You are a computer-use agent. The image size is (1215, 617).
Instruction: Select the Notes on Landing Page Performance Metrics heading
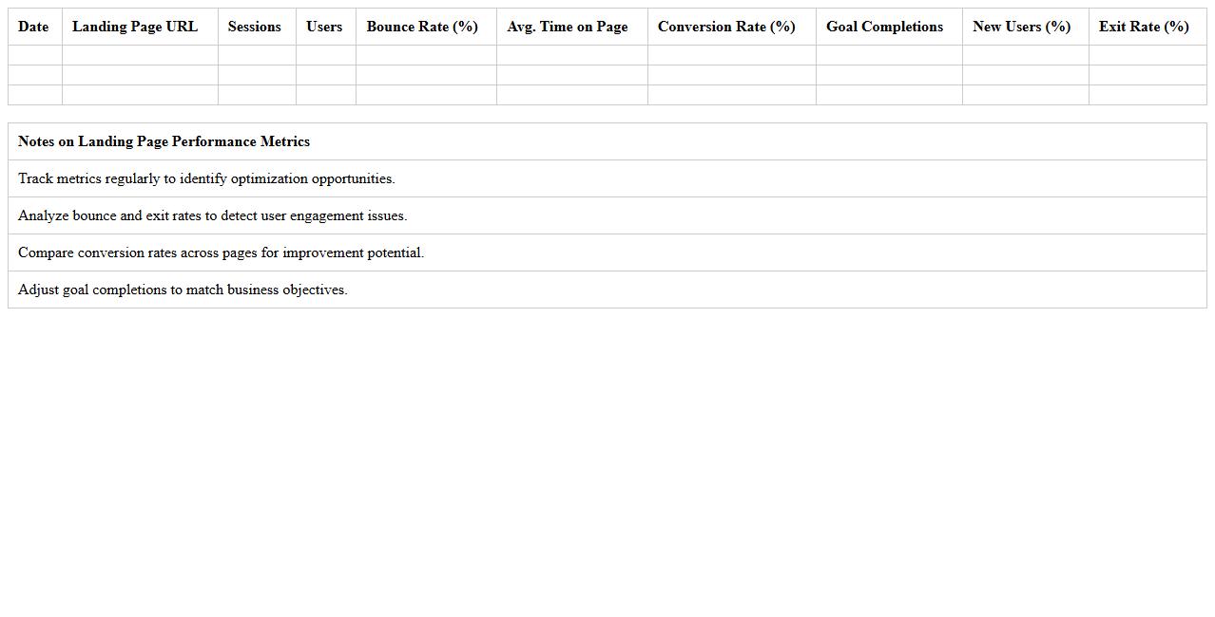[164, 141]
